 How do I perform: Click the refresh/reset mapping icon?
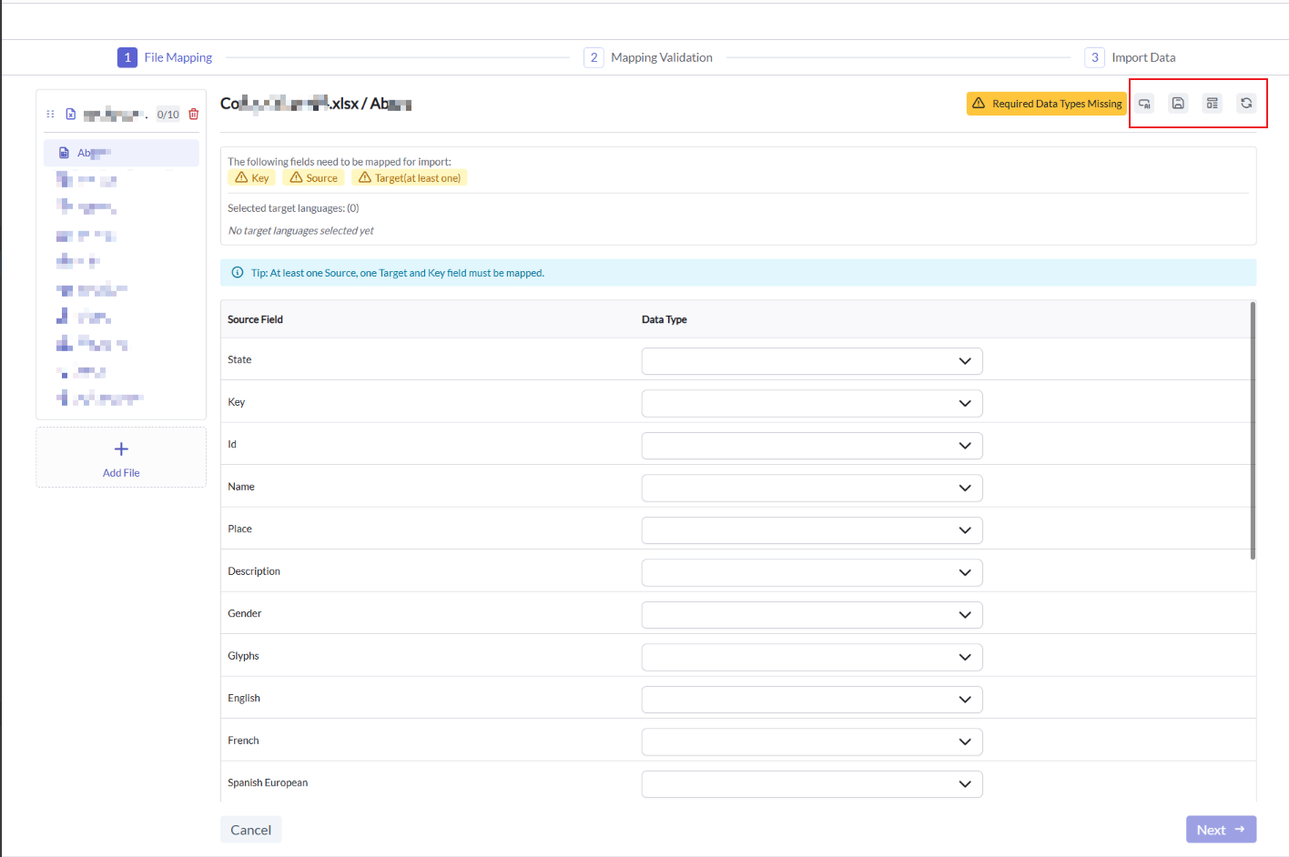tap(1246, 104)
